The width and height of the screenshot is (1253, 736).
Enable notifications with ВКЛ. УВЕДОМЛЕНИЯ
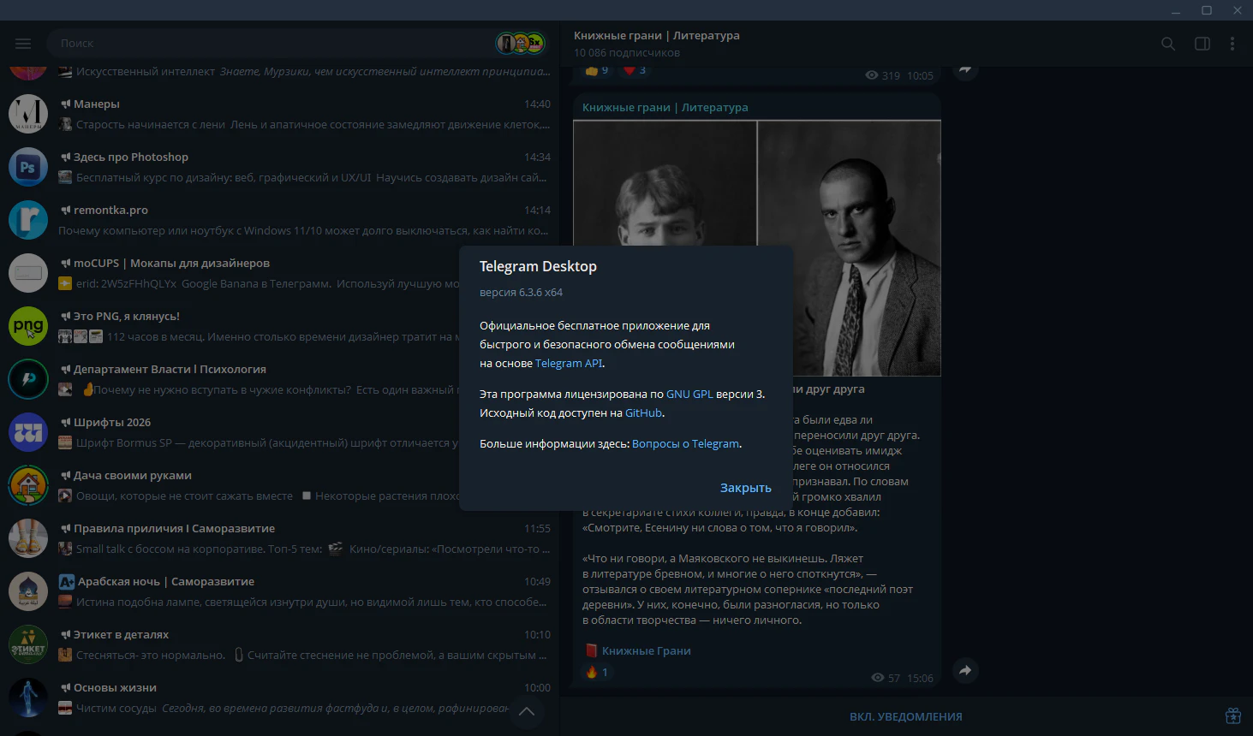click(x=905, y=717)
